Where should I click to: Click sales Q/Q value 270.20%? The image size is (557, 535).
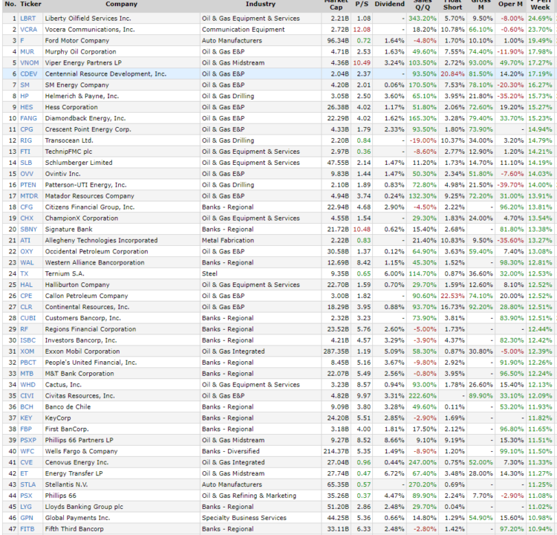[423, 484]
